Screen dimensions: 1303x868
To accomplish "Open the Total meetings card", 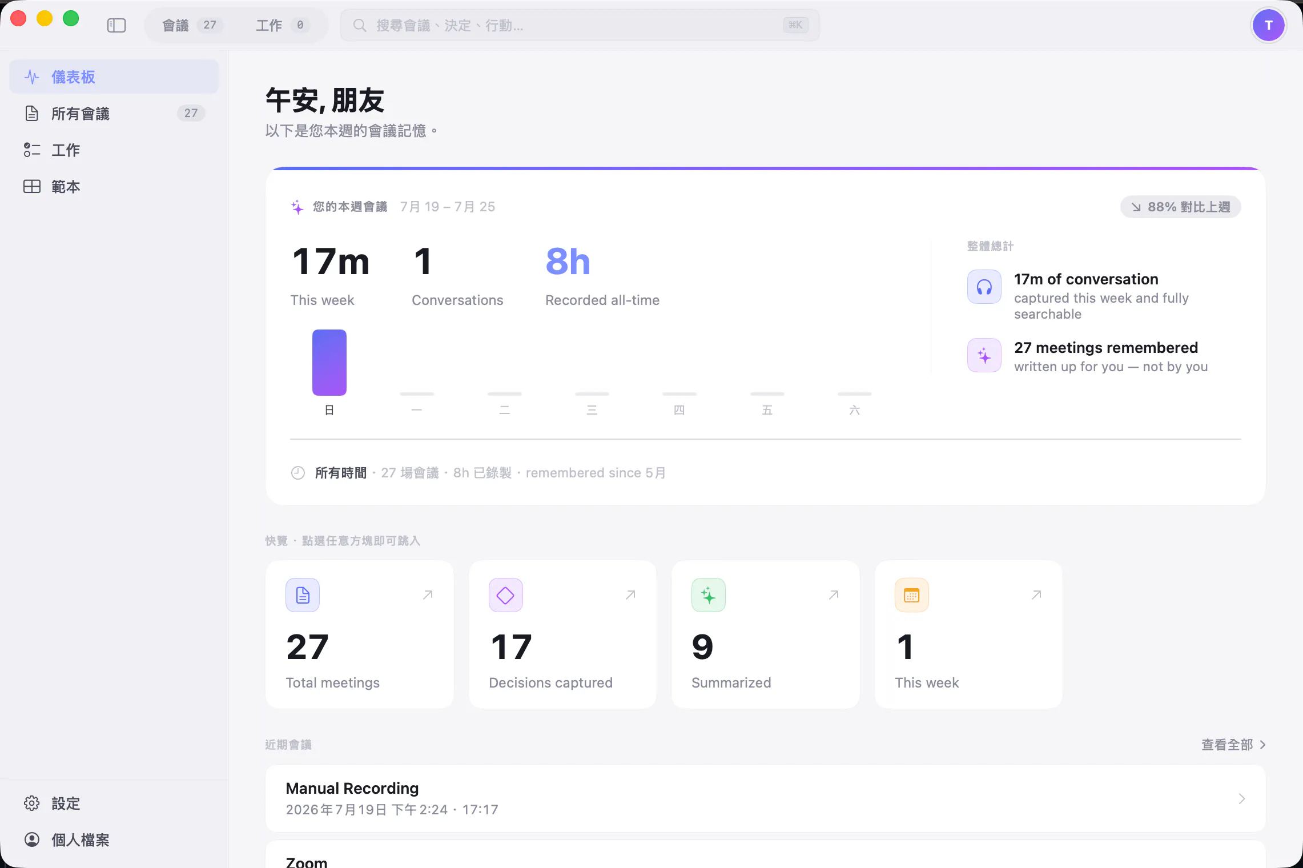I will click(360, 634).
